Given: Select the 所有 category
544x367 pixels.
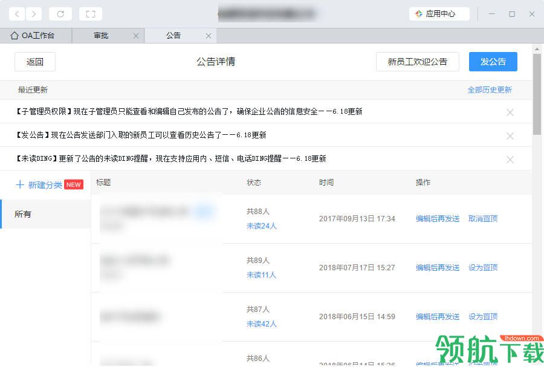Looking at the screenshot, I should coord(46,214).
